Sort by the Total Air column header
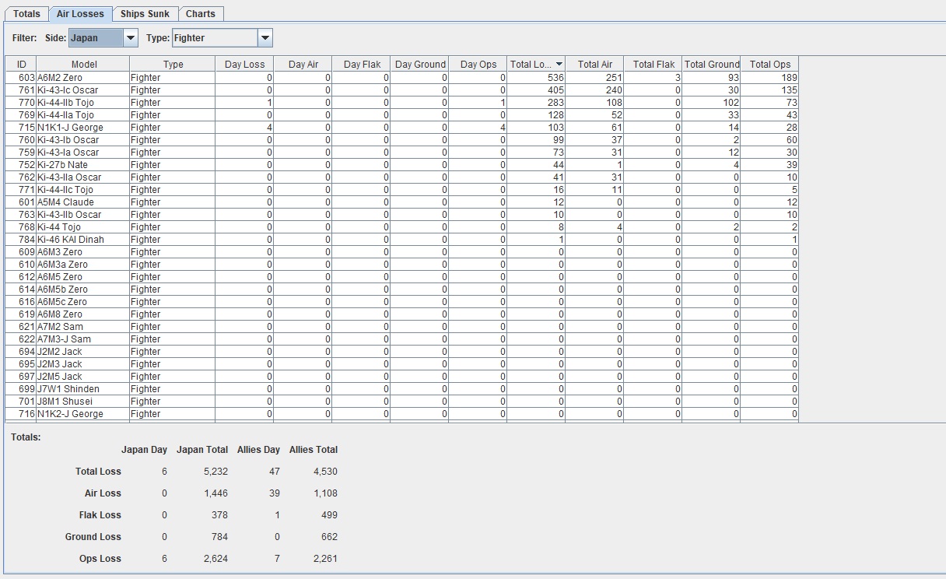The width and height of the screenshot is (946, 579). pos(594,64)
